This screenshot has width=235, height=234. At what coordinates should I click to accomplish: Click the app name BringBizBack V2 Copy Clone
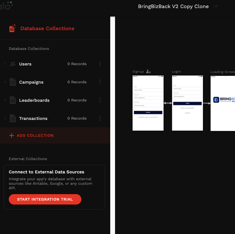click(173, 6)
